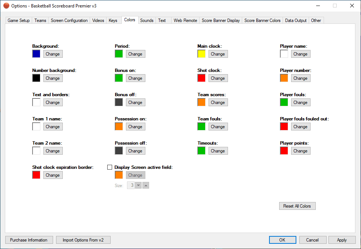Select the black Number background swatch
361x249 pixels.
[36, 78]
